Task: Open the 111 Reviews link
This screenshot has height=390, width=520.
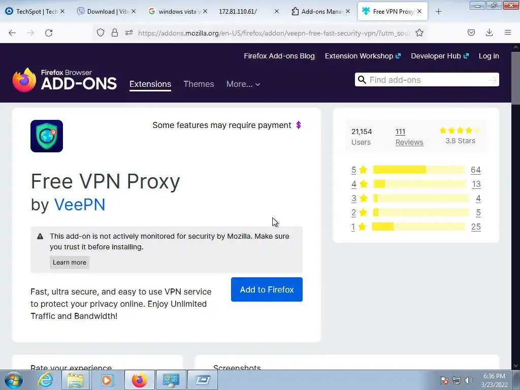Action: (x=409, y=137)
